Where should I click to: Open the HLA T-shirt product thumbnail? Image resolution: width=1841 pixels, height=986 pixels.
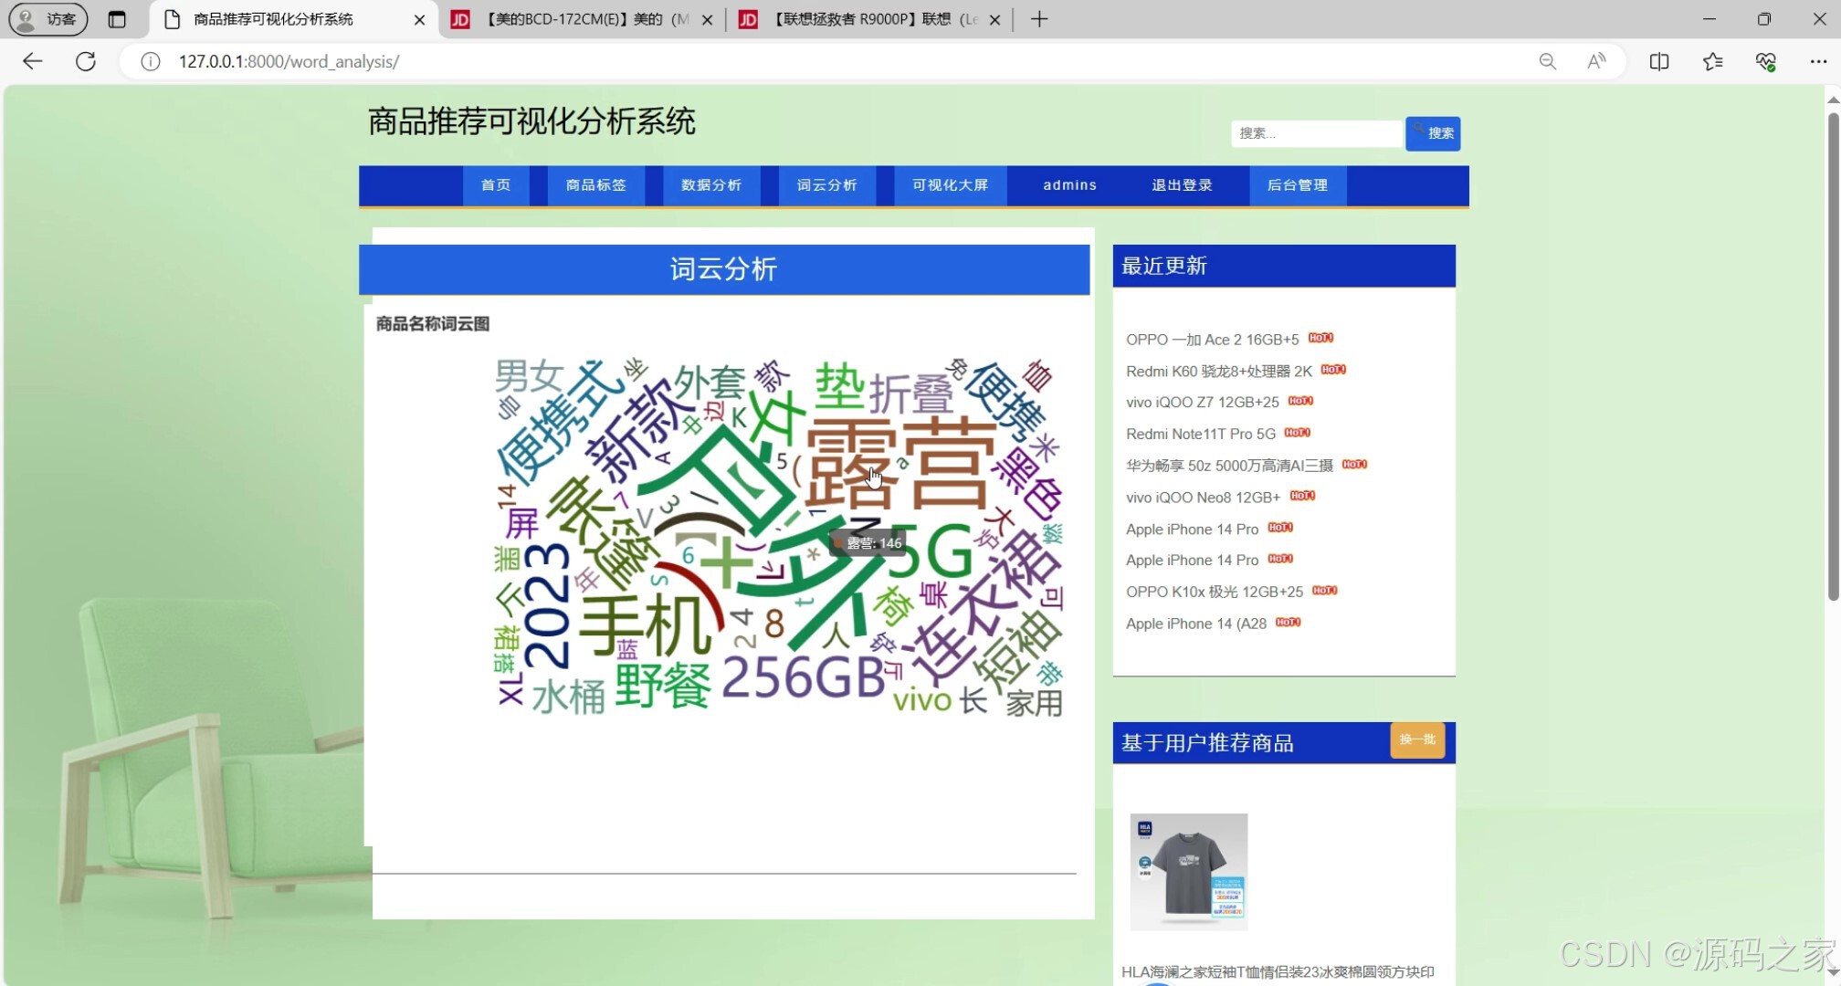tap(1188, 872)
